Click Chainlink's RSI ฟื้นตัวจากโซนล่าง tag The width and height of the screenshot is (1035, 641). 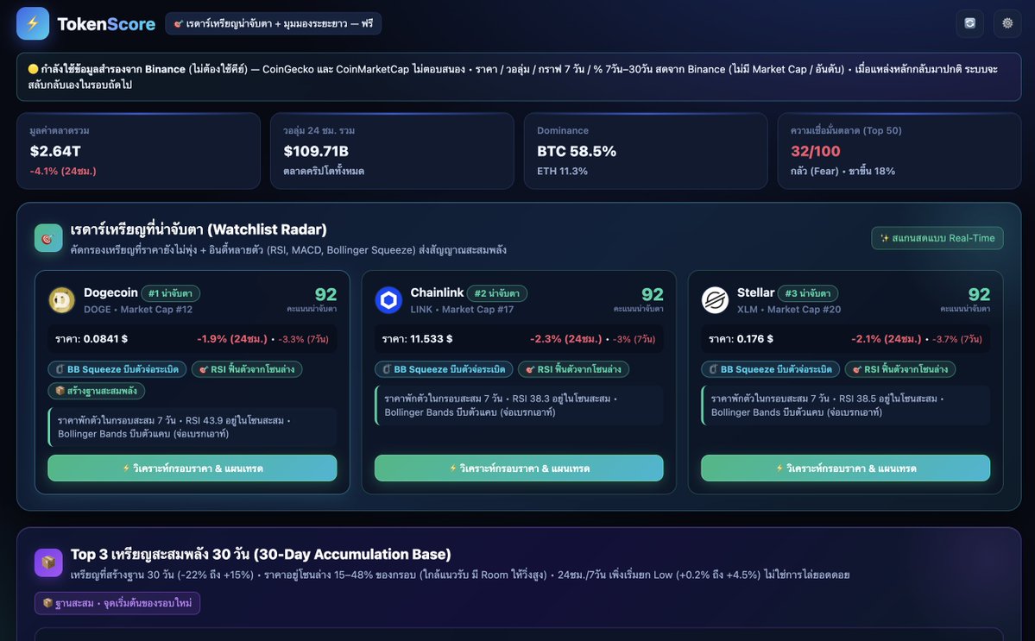(x=573, y=369)
